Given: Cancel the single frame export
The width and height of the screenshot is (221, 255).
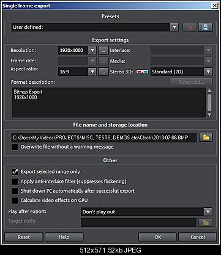Looking at the screenshot, I should click(198, 237).
